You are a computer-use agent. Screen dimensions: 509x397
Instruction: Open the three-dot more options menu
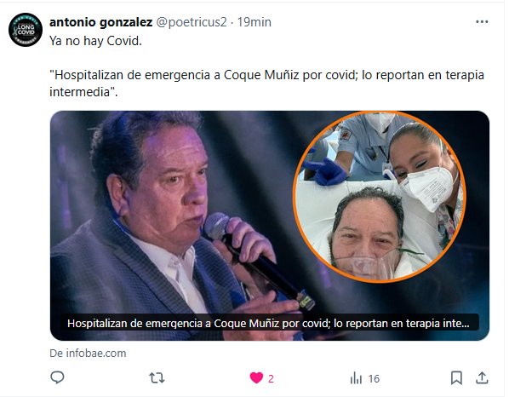[x=482, y=22]
